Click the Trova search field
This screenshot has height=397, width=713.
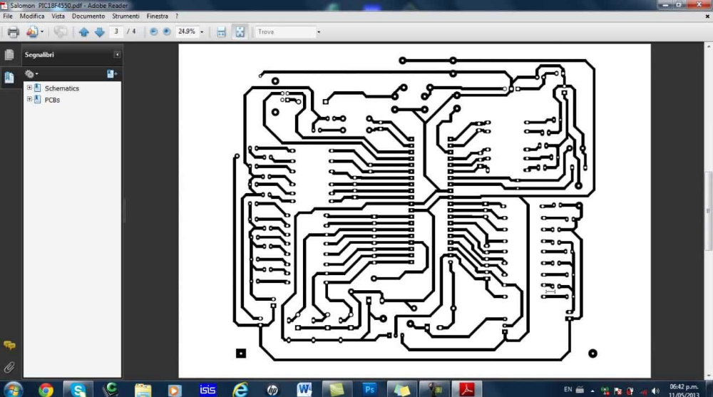(x=285, y=32)
